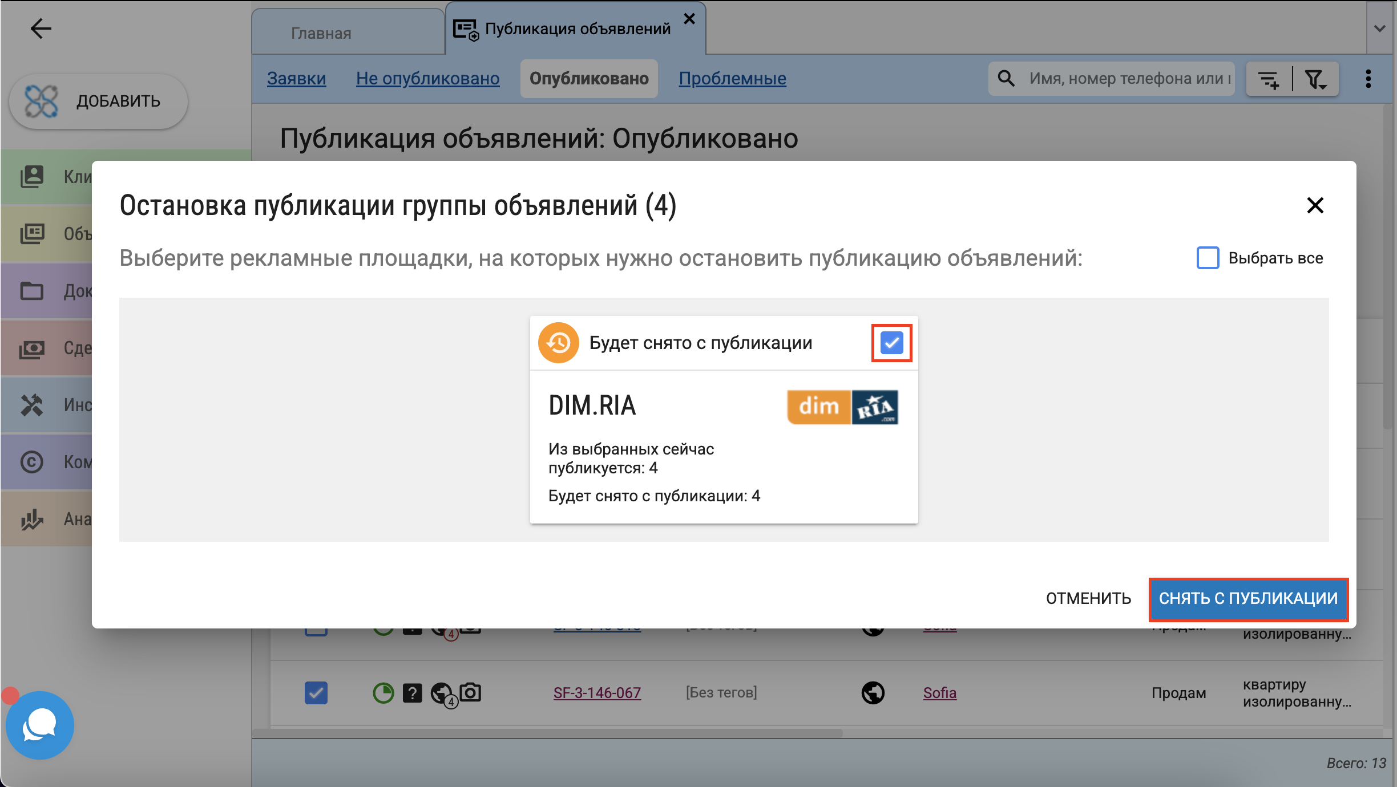
Task: Select the Публикация объявлений tab
Action: pyautogui.click(x=577, y=29)
